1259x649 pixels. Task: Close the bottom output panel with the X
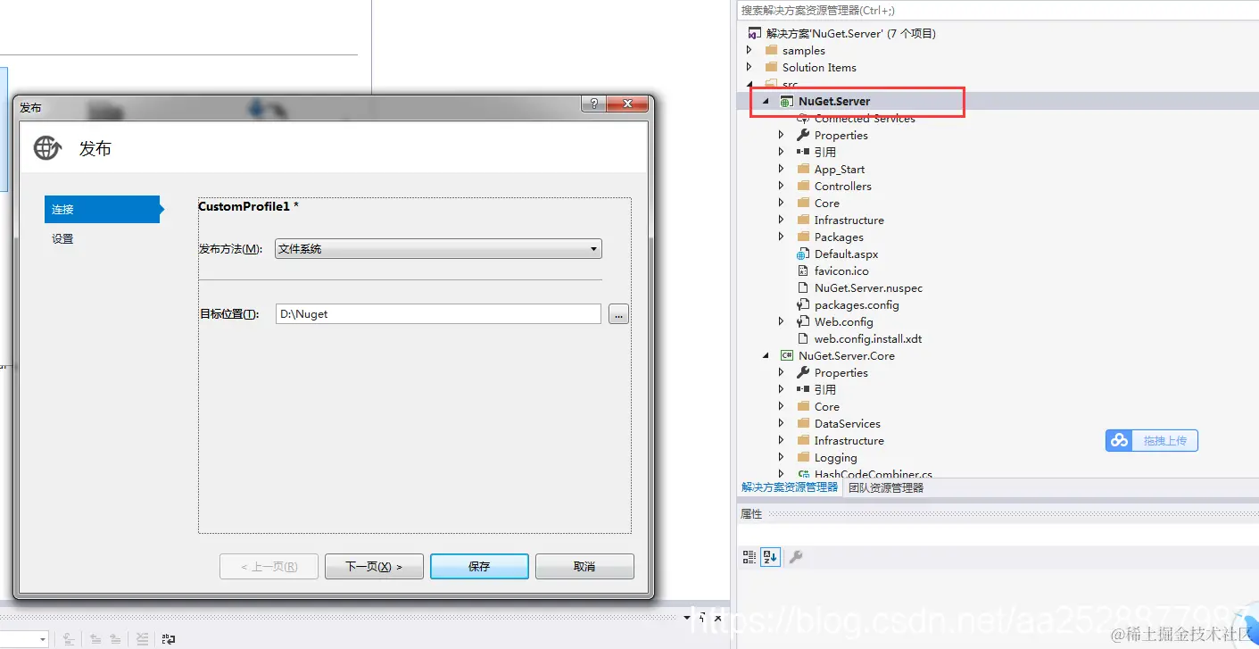(716, 618)
